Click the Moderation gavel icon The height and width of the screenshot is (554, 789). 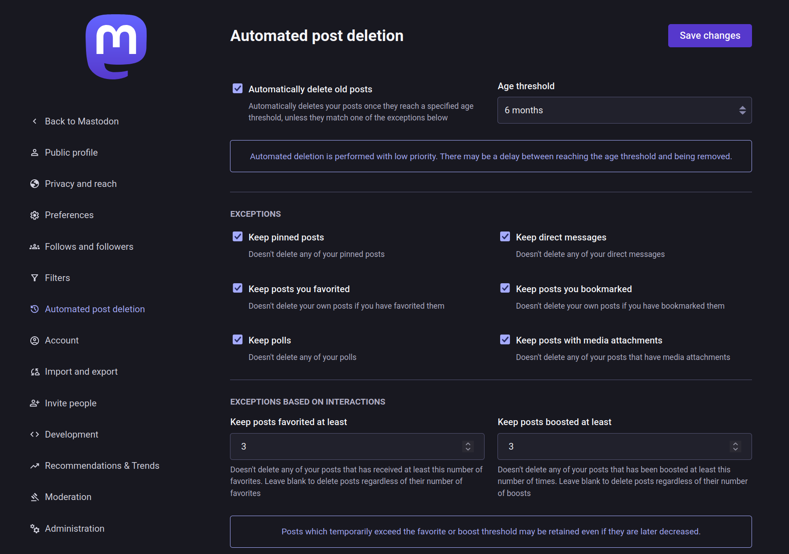coord(34,497)
